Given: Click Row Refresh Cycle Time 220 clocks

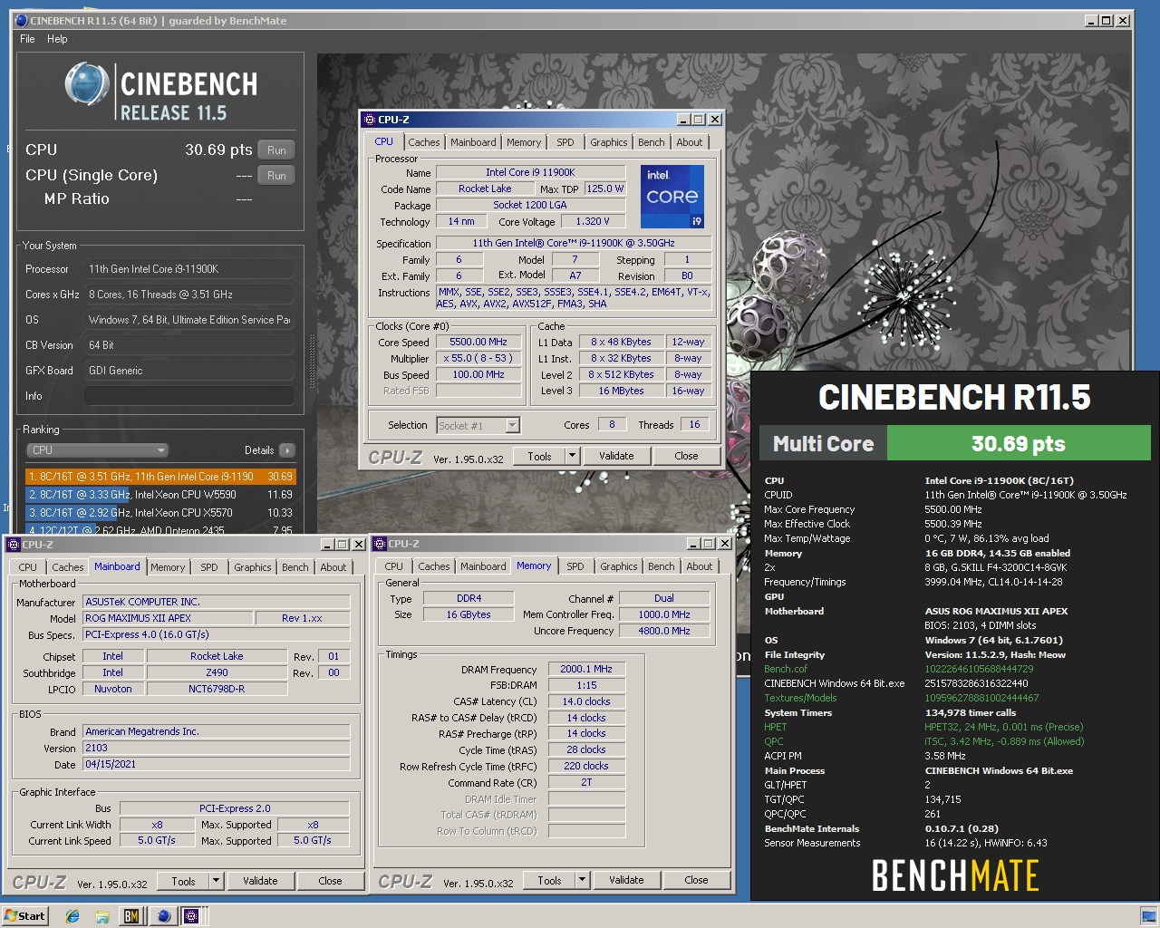Looking at the screenshot, I should coord(586,766).
